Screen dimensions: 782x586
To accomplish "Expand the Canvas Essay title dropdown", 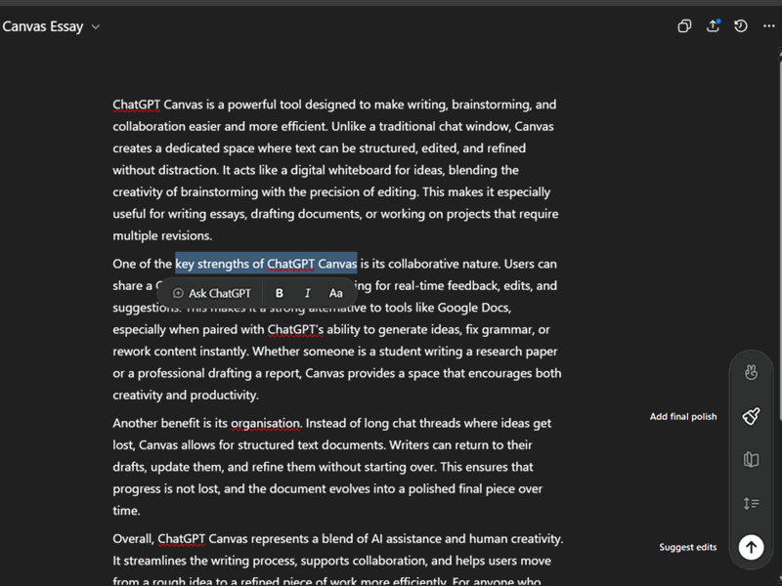I will pos(95,27).
